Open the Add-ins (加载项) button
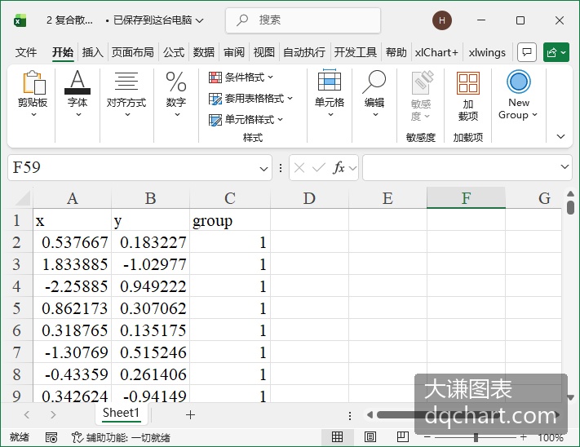580x447 pixels. 468,96
